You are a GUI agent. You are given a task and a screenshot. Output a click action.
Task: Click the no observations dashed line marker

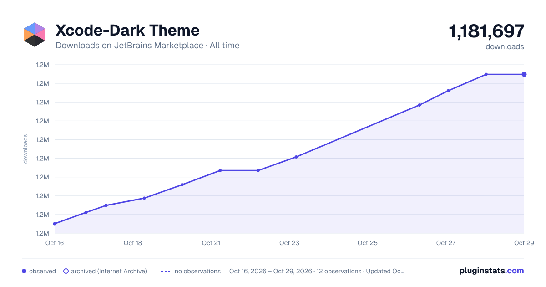tap(165, 271)
